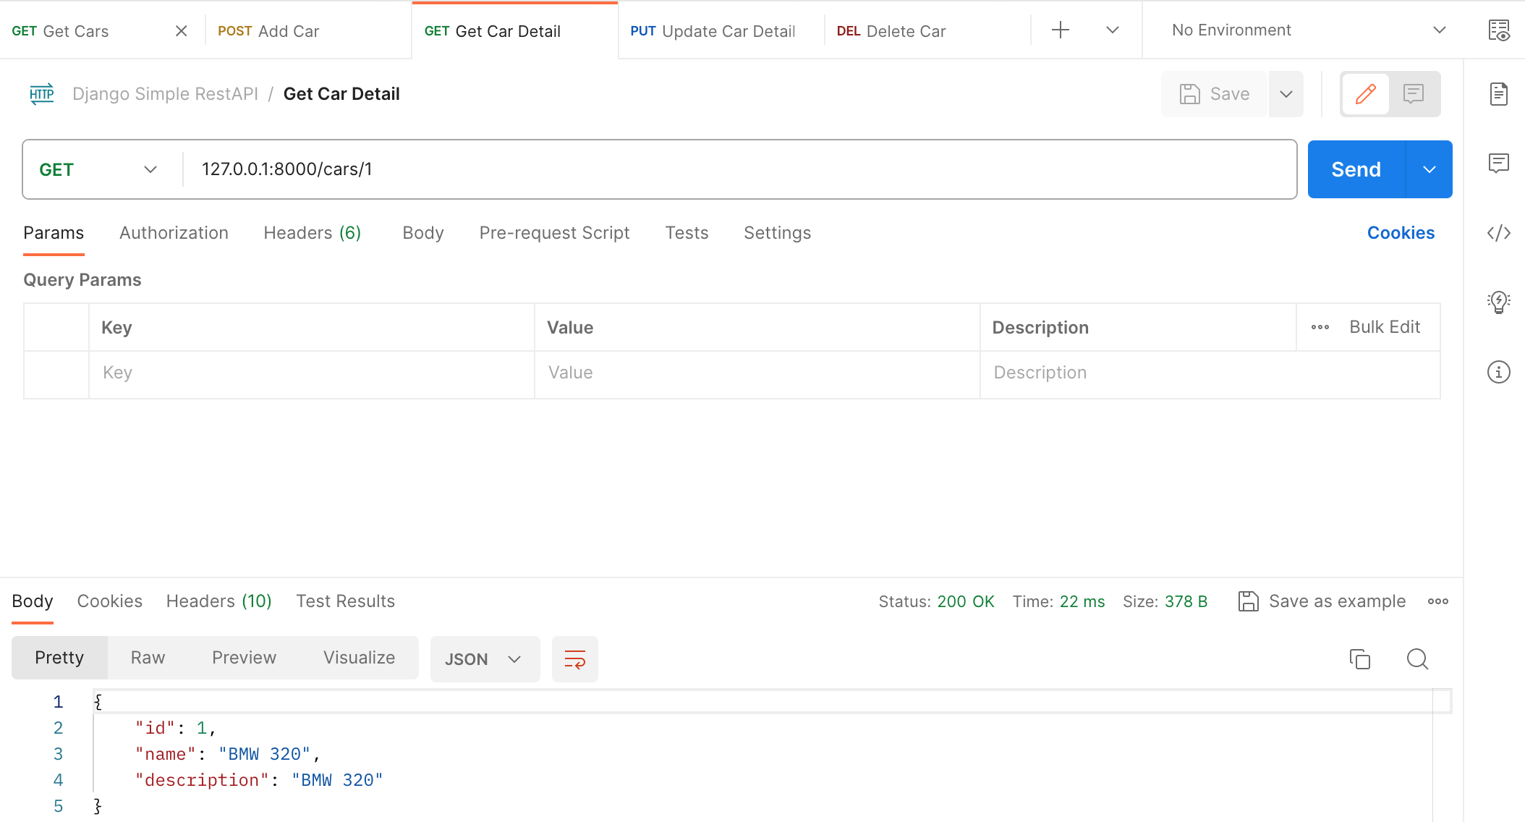Screen dimensions: 1525x822
Task: Click the blue Send button
Action: pos(1356,169)
